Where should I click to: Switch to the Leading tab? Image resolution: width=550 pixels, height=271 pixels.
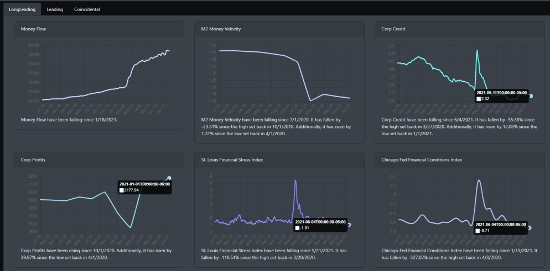point(54,9)
